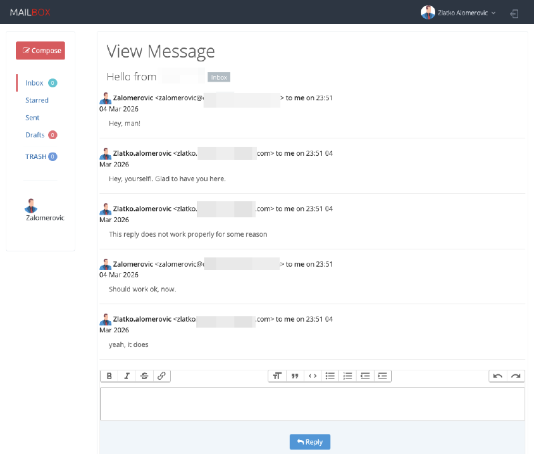Click the Compose button
This screenshot has width=534, height=454.
pyautogui.click(x=40, y=50)
